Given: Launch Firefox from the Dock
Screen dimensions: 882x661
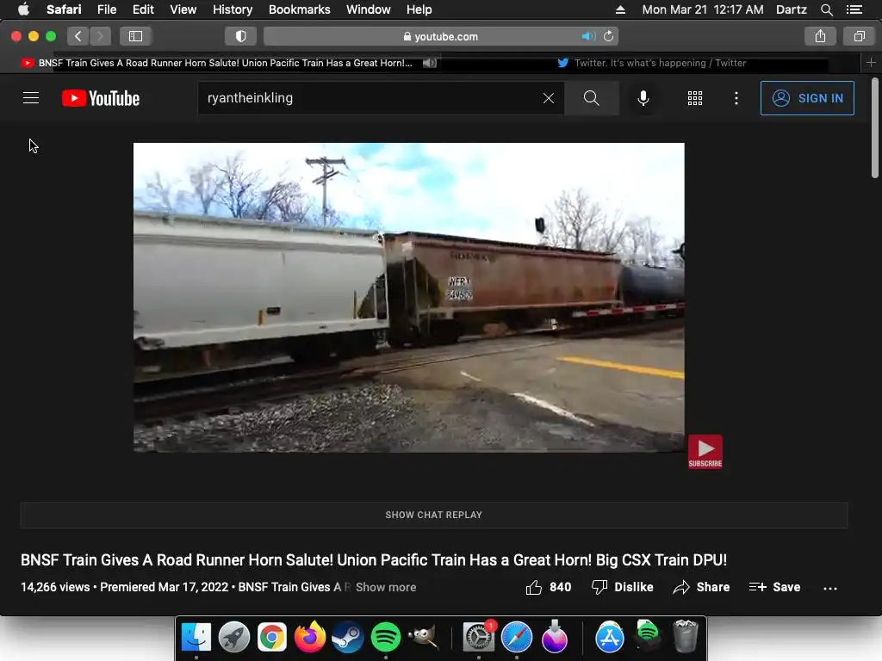Looking at the screenshot, I should click(x=310, y=637).
